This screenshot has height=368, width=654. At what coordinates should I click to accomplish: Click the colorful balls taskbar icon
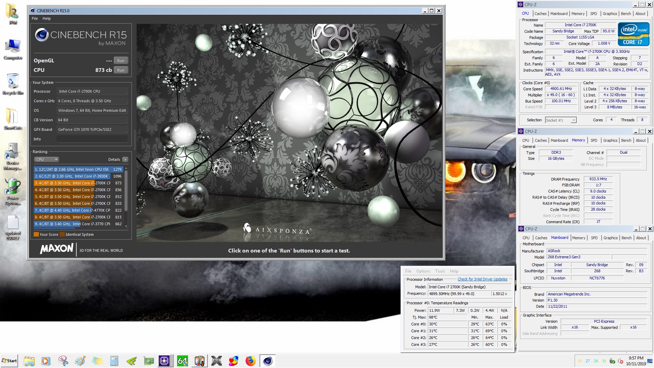pos(234,361)
